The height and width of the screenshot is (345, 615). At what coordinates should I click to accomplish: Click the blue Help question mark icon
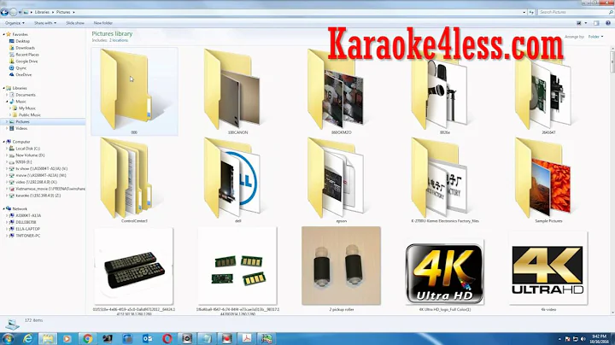(x=608, y=23)
